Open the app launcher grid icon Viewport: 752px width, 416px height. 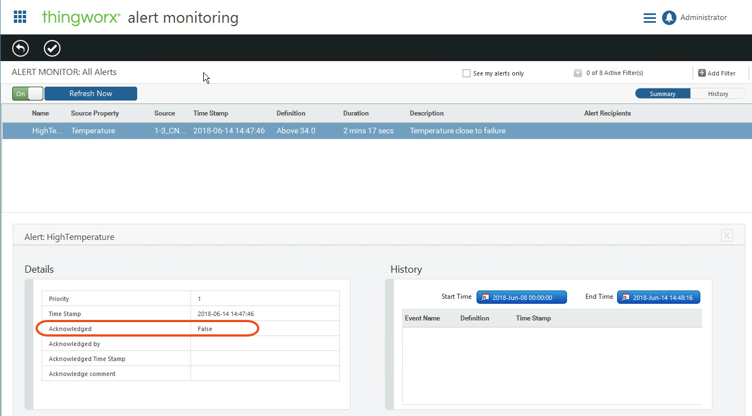(20, 17)
